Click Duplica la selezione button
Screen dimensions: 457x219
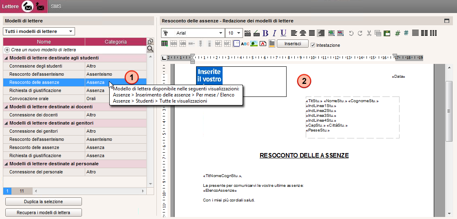pyautogui.click(x=44, y=201)
